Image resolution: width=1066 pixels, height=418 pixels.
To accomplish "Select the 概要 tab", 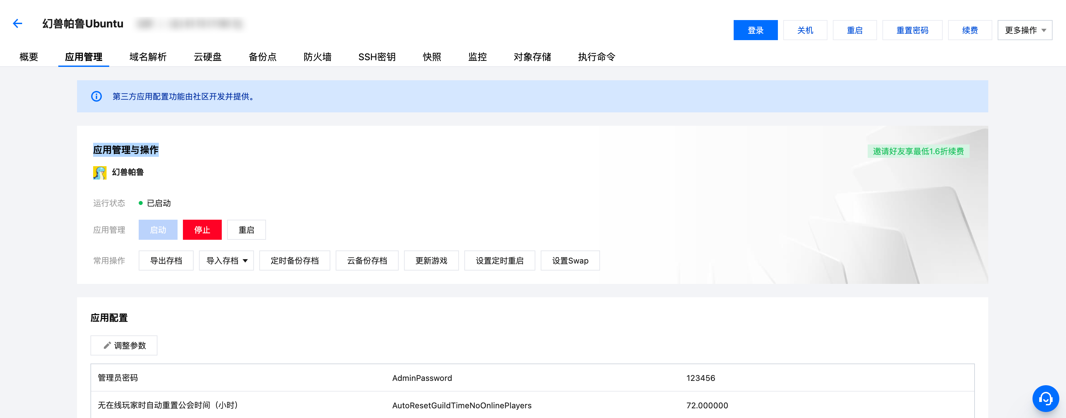I will [x=28, y=57].
